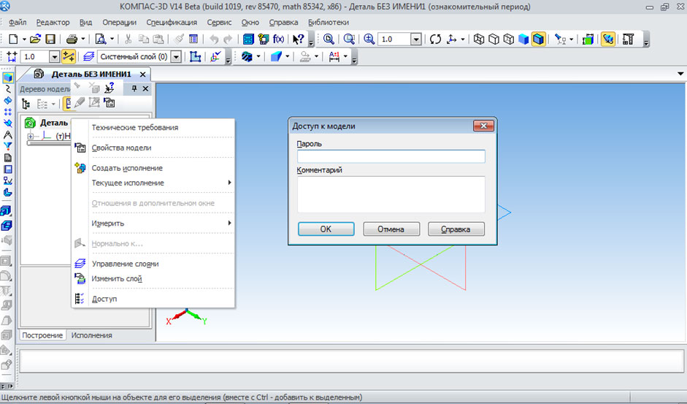Choose Доступ in context menu

pos(153,299)
